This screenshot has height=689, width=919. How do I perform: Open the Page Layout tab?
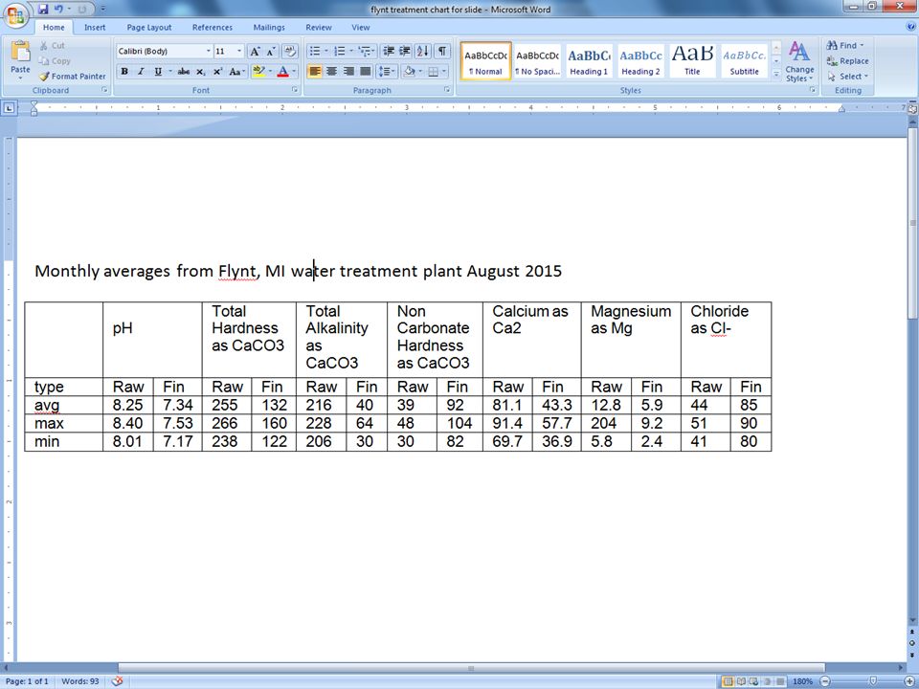click(x=149, y=27)
